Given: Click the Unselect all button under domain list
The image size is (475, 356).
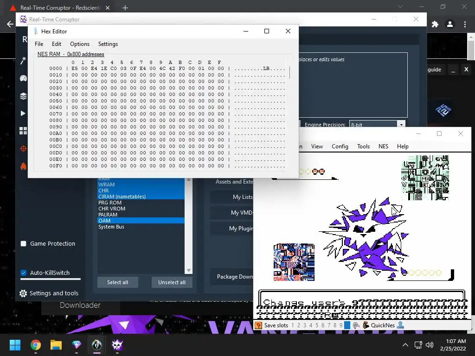Looking at the screenshot, I should coord(172,282).
